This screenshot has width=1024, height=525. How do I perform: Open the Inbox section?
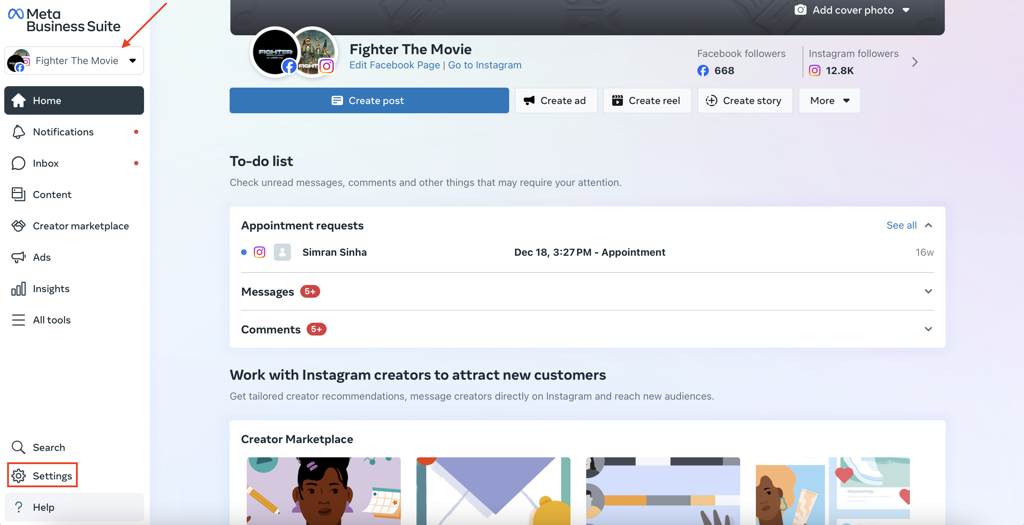pyautogui.click(x=74, y=163)
